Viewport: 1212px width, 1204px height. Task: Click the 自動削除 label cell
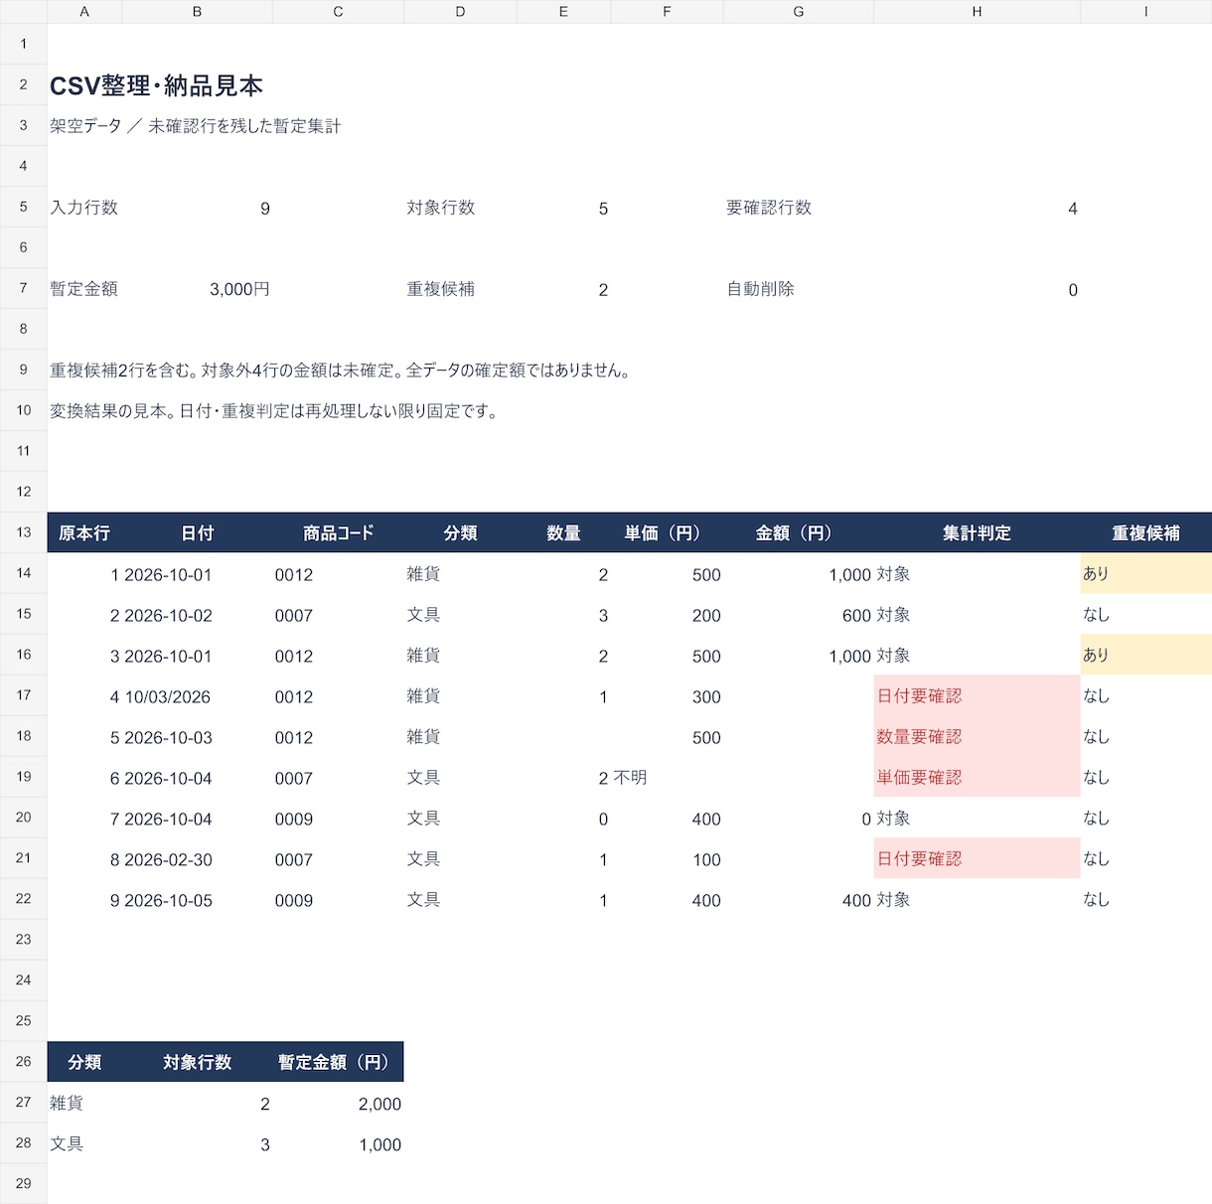[x=761, y=289]
